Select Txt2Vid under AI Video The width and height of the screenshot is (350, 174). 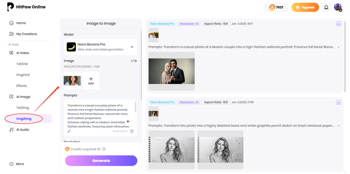tap(22, 64)
